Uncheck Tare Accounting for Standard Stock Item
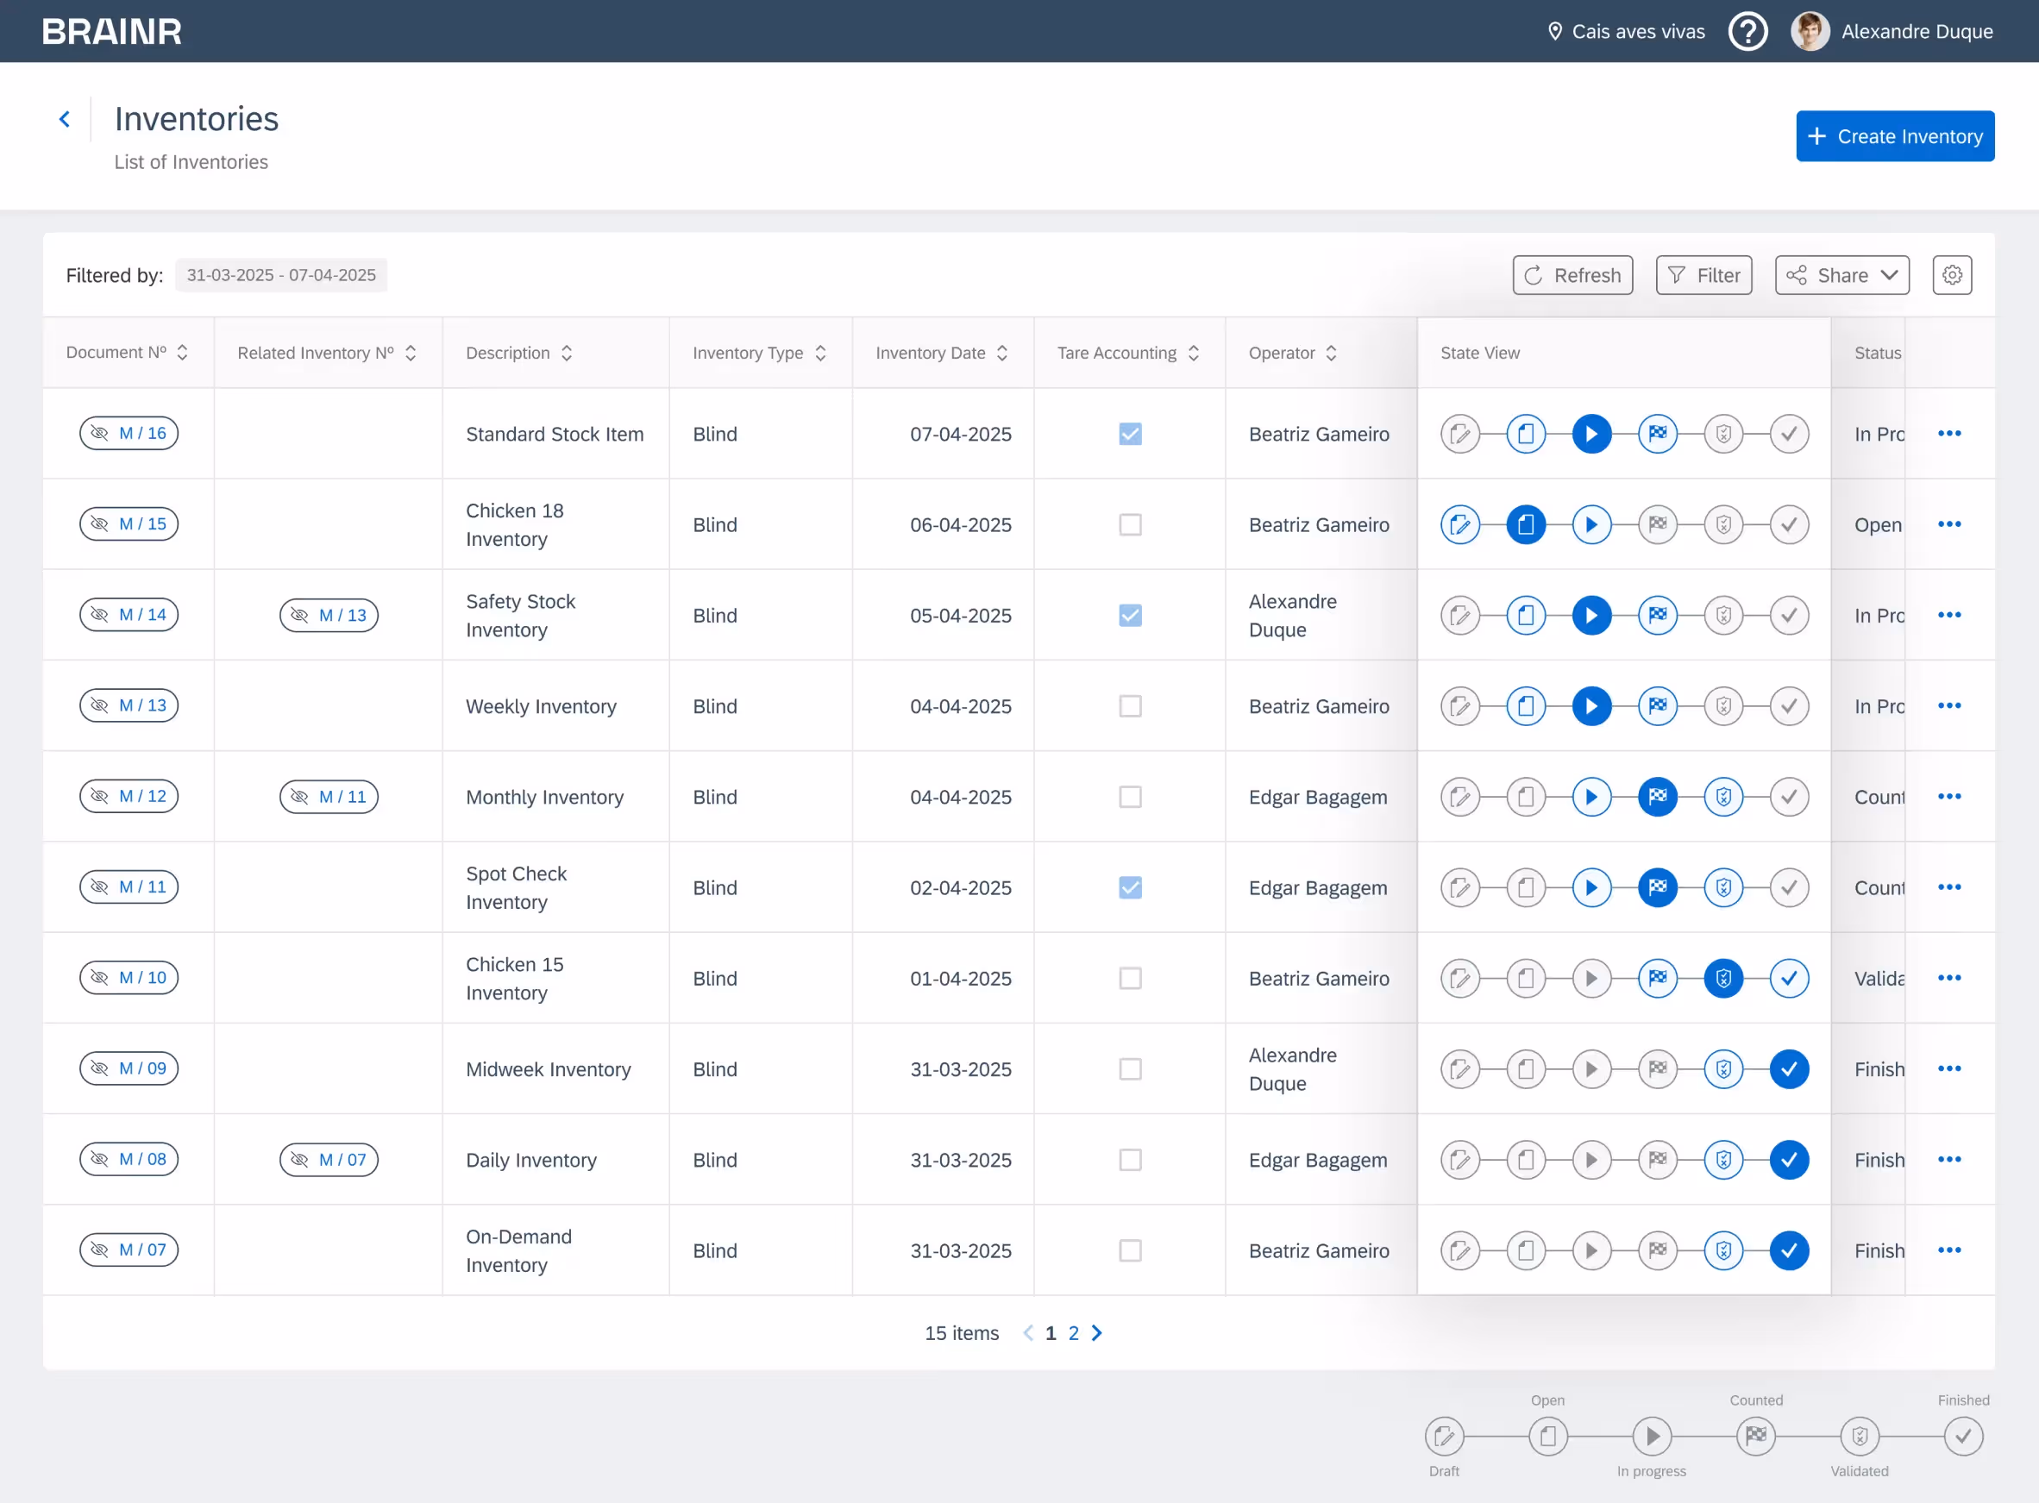This screenshot has height=1503, width=2039. tap(1129, 434)
